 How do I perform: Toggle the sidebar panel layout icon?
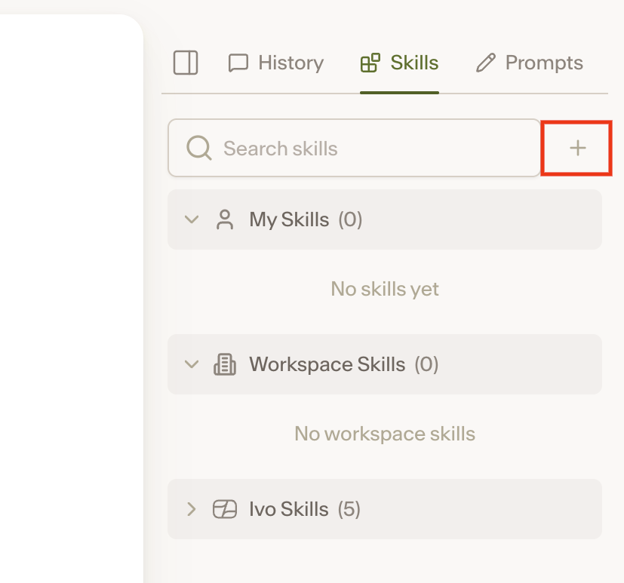[x=186, y=63]
